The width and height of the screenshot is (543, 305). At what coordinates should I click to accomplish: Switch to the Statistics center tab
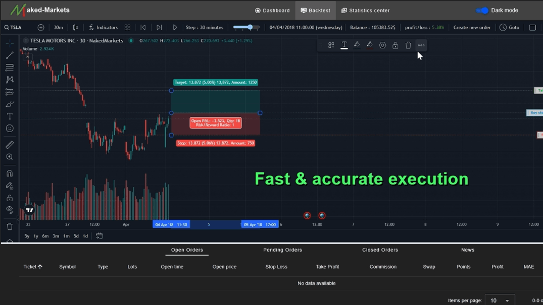(365, 10)
